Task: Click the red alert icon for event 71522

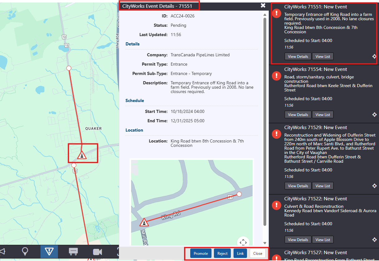Action: 276,205
